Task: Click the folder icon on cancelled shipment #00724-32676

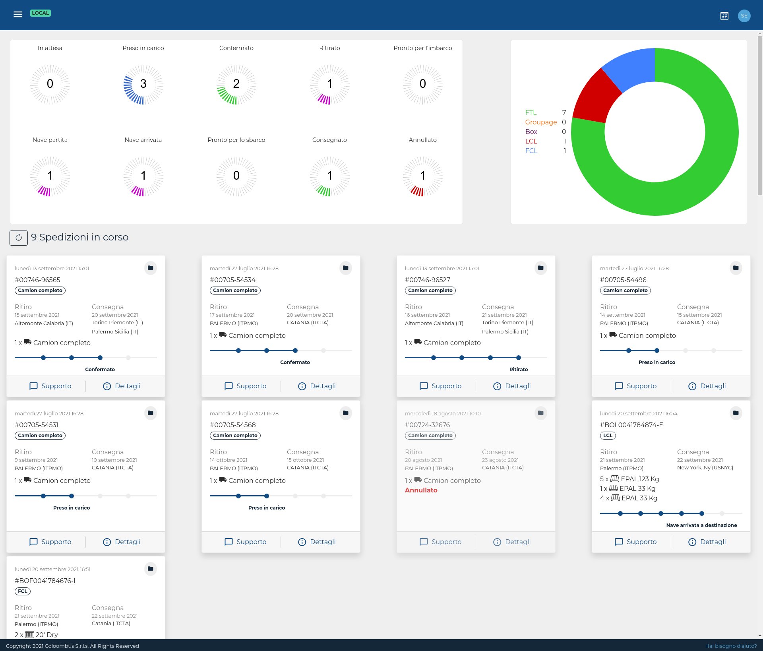Action: point(541,413)
